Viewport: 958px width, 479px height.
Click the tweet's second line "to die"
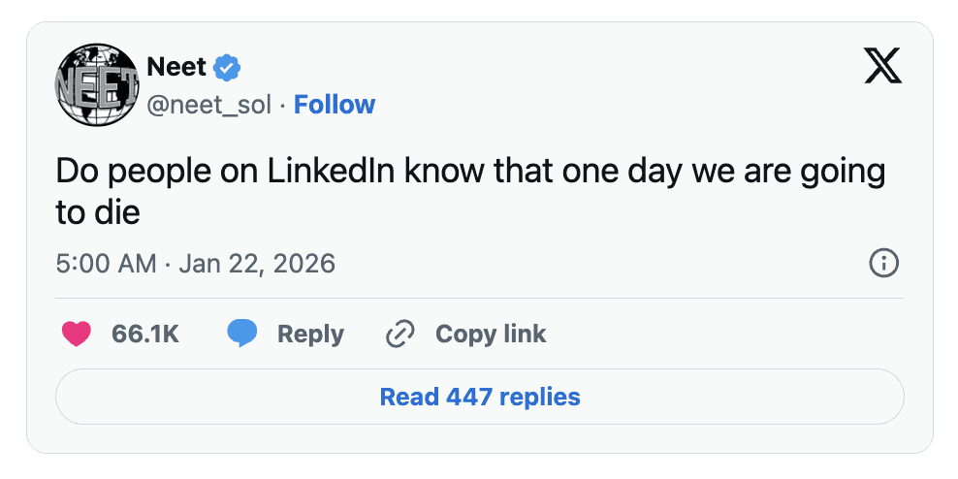[x=98, y=212]
